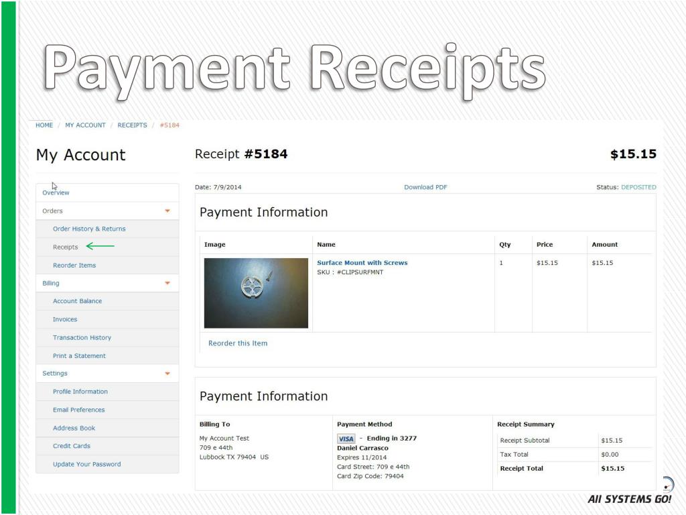Select Print a Statement

click(x=79, y=356)
